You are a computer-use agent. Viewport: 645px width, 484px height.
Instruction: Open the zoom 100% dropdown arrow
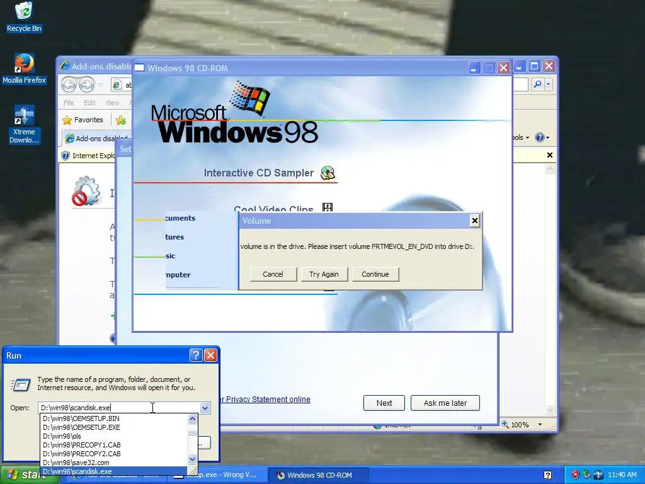(540, 425)
